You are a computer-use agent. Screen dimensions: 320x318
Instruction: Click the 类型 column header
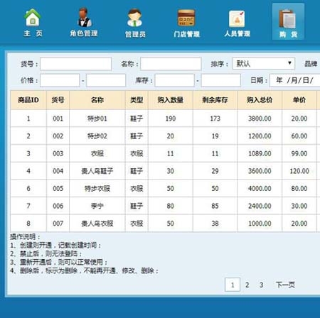click(137, 100)
